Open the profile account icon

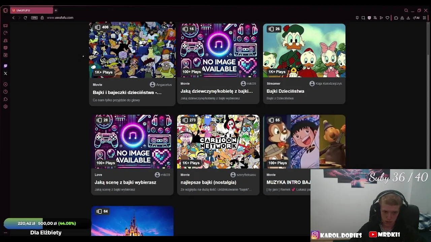point(402,18)
